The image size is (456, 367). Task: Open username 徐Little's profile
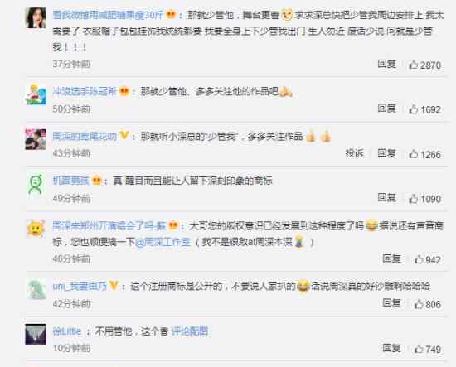coord(67,331)
